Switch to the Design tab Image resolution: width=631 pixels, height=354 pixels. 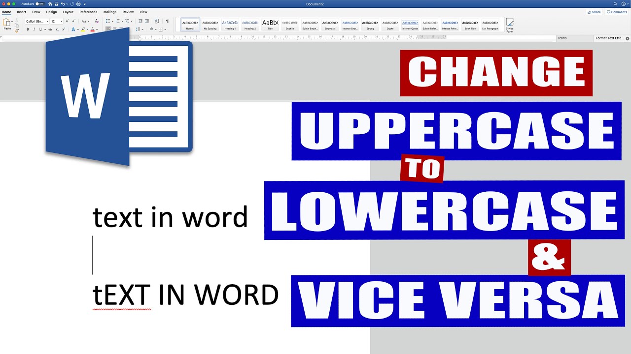51,12
